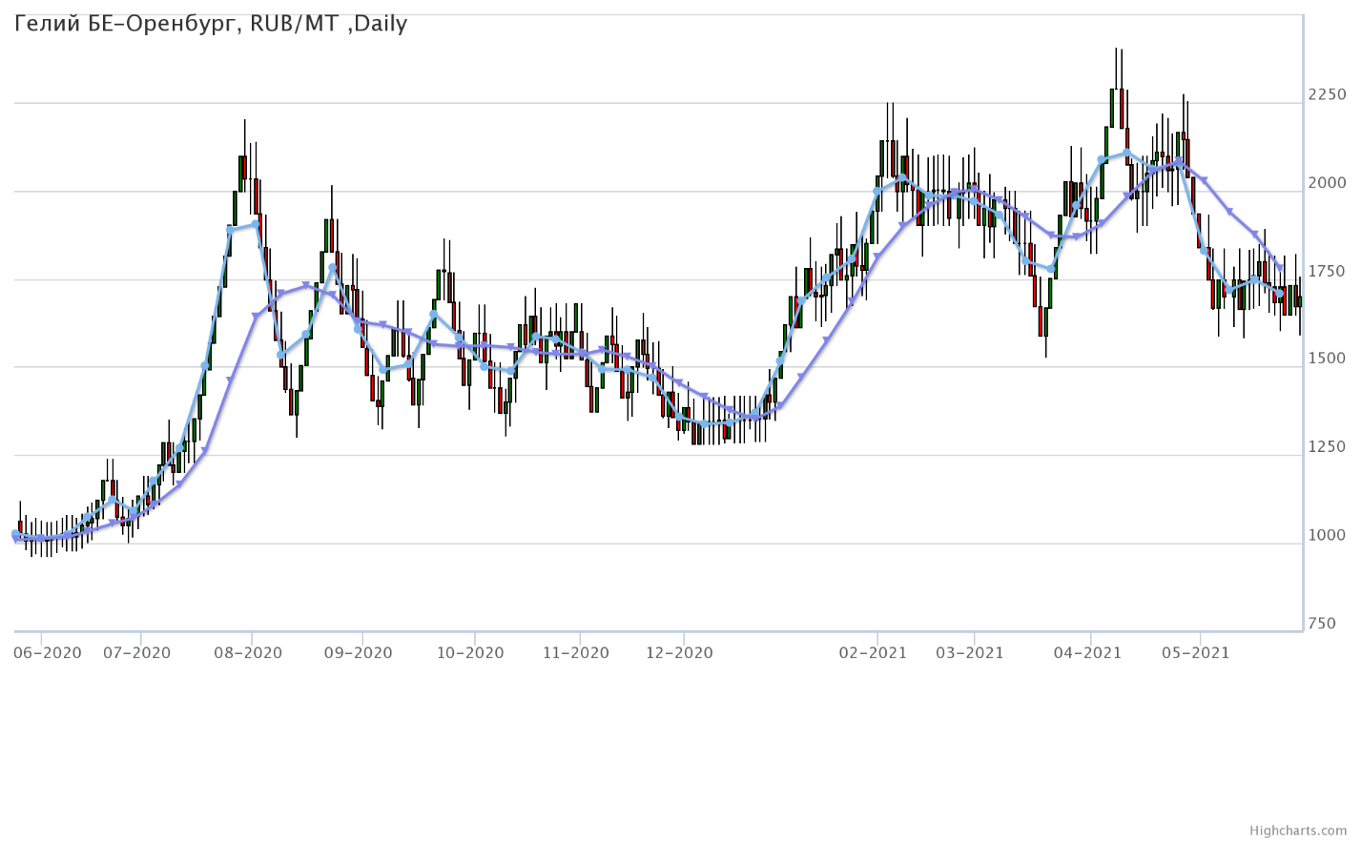Click the 09-2020 date label
Screen dimensions: 1361x842
359,653
